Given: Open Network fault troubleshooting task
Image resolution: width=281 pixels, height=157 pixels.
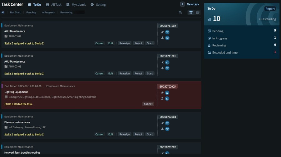Looking at the screenshot, I should click(22, 152).
